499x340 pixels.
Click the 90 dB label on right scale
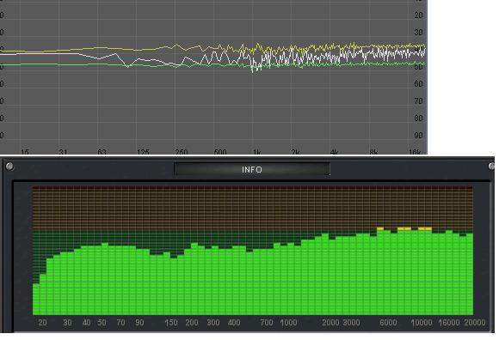(x=418, y=136)
